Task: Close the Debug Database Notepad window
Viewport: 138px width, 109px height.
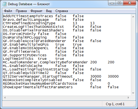Action: click(130, 3)
